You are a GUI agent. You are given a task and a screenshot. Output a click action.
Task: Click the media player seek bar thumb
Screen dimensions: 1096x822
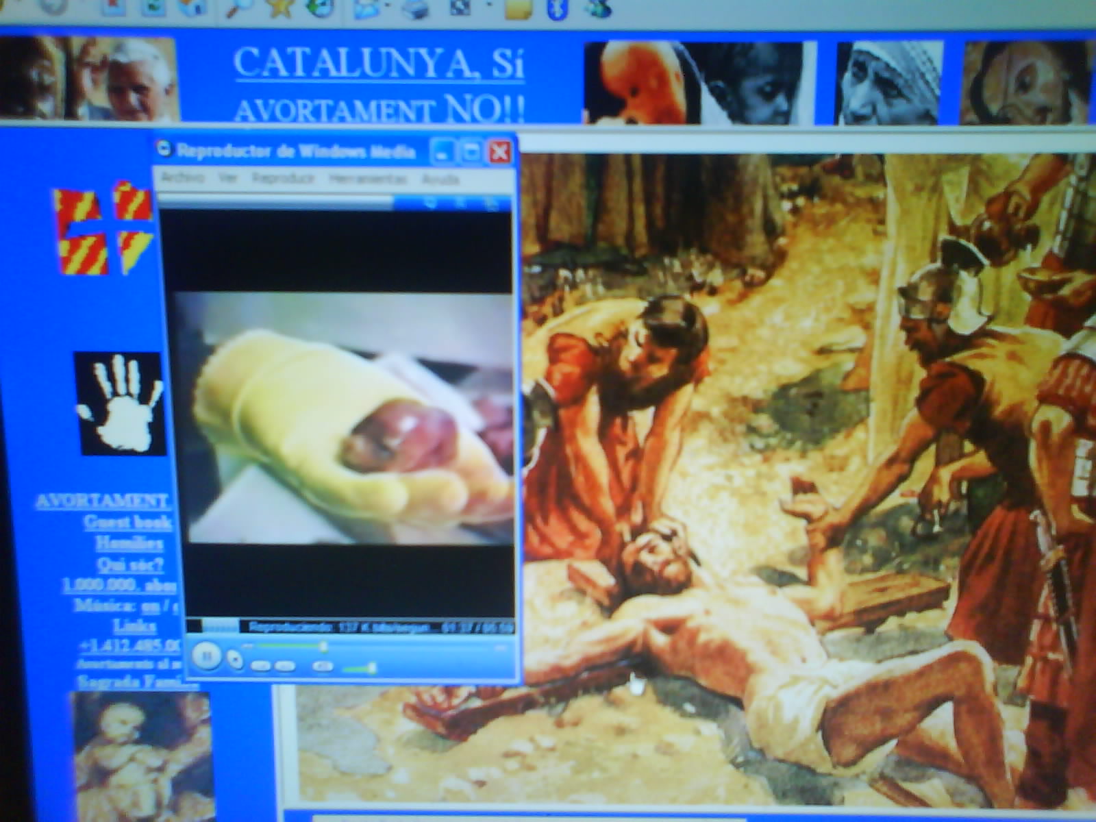pyautogui.click(x=323, y=646)
